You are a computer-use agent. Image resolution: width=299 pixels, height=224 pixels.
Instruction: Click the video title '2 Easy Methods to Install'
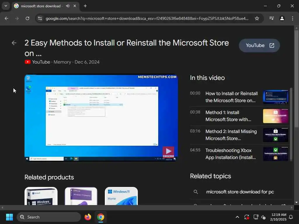(x=127, y=48)
